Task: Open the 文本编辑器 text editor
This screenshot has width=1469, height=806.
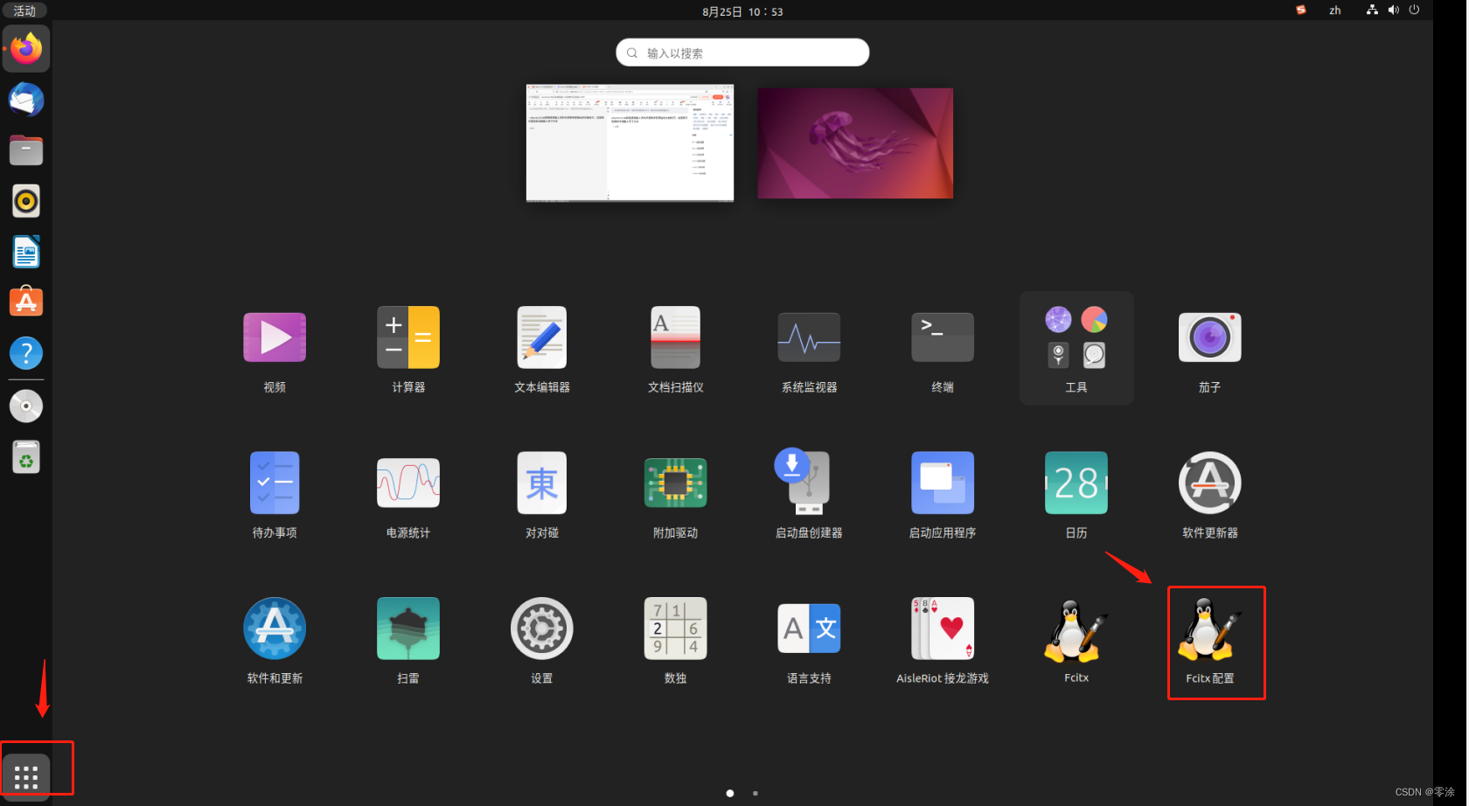Action: click(542, 337)
